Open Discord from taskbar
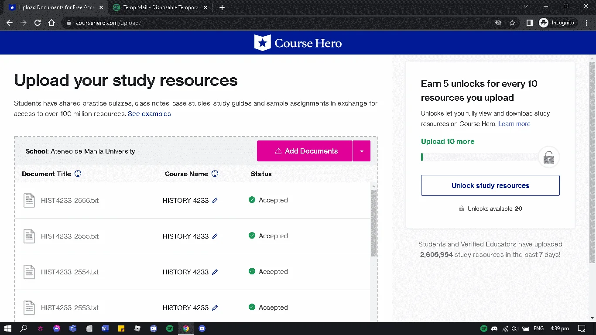596x335 pixels. coord(202,328)
